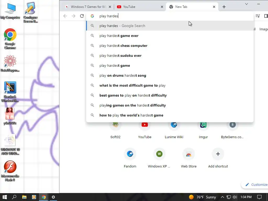Pick 'best games to play on hardest difficulty'

pos(170,95)
